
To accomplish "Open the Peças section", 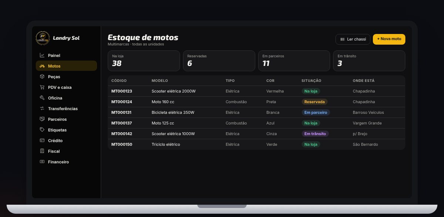I will pos(66,77).
